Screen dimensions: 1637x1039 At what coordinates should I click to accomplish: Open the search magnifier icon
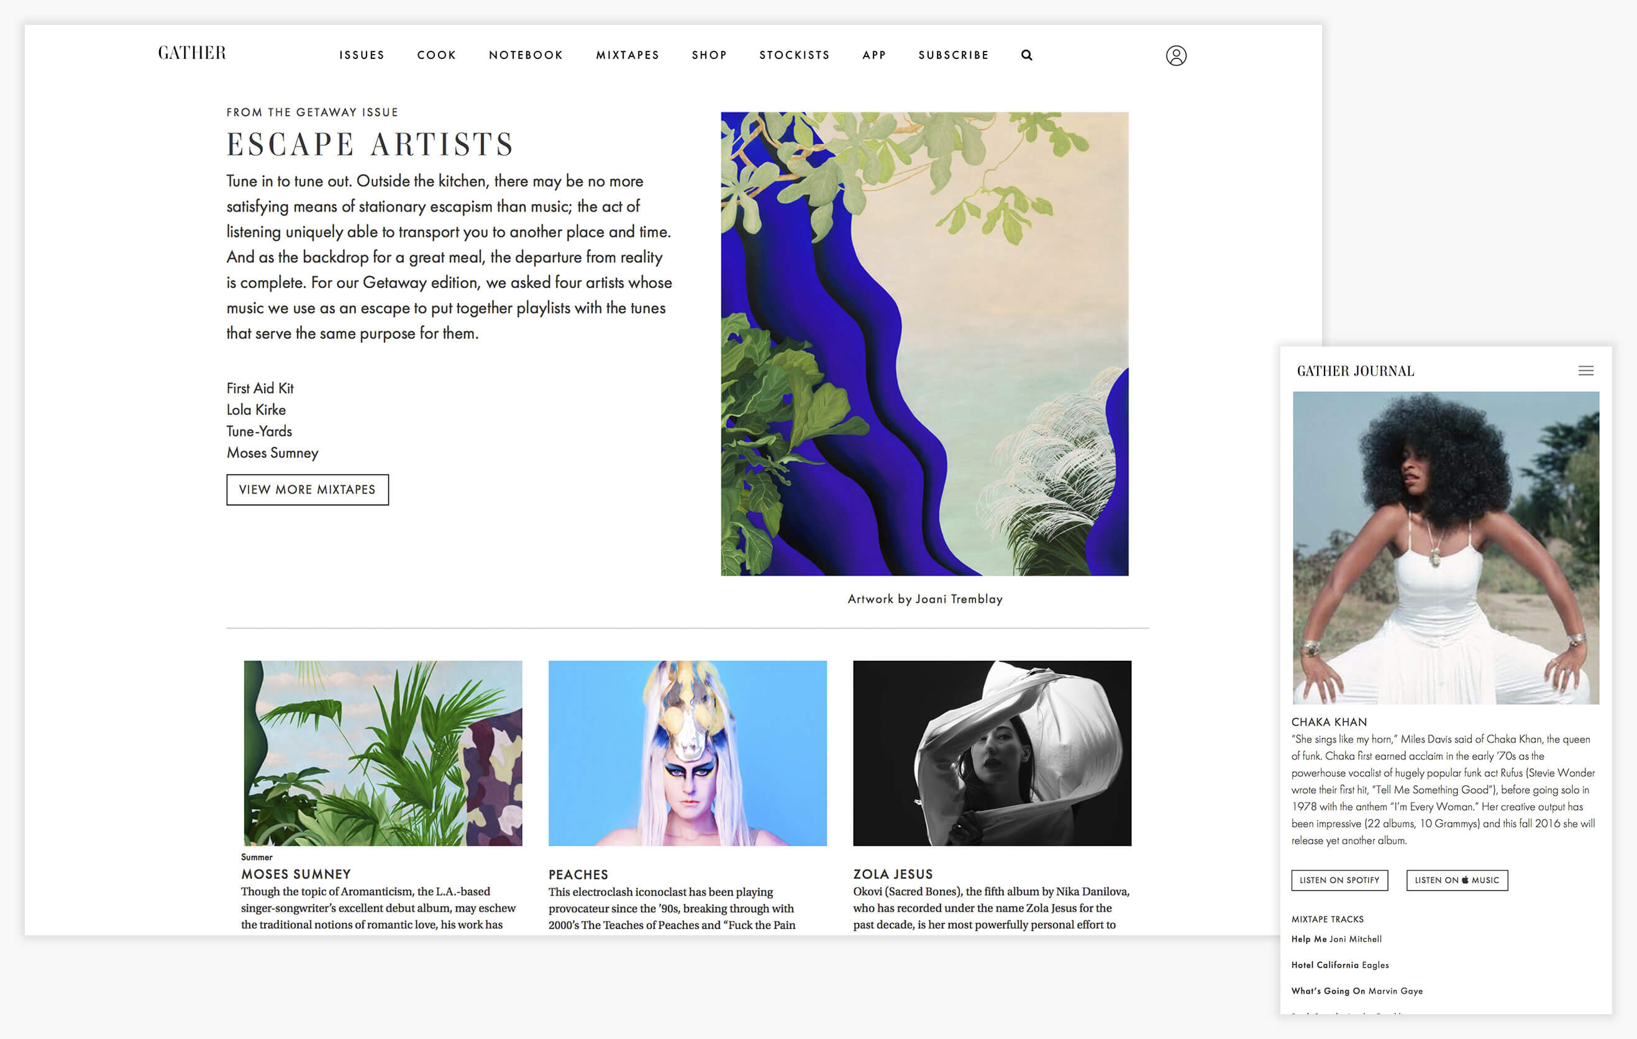click(1026, 55)
